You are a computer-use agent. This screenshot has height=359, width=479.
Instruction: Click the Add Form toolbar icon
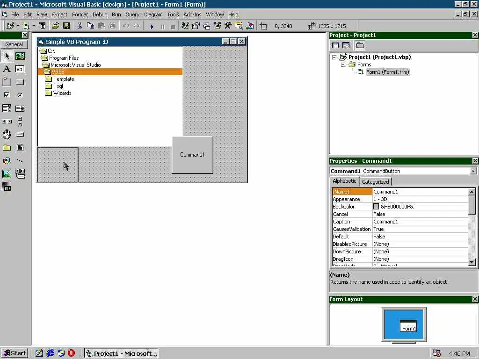26,26
